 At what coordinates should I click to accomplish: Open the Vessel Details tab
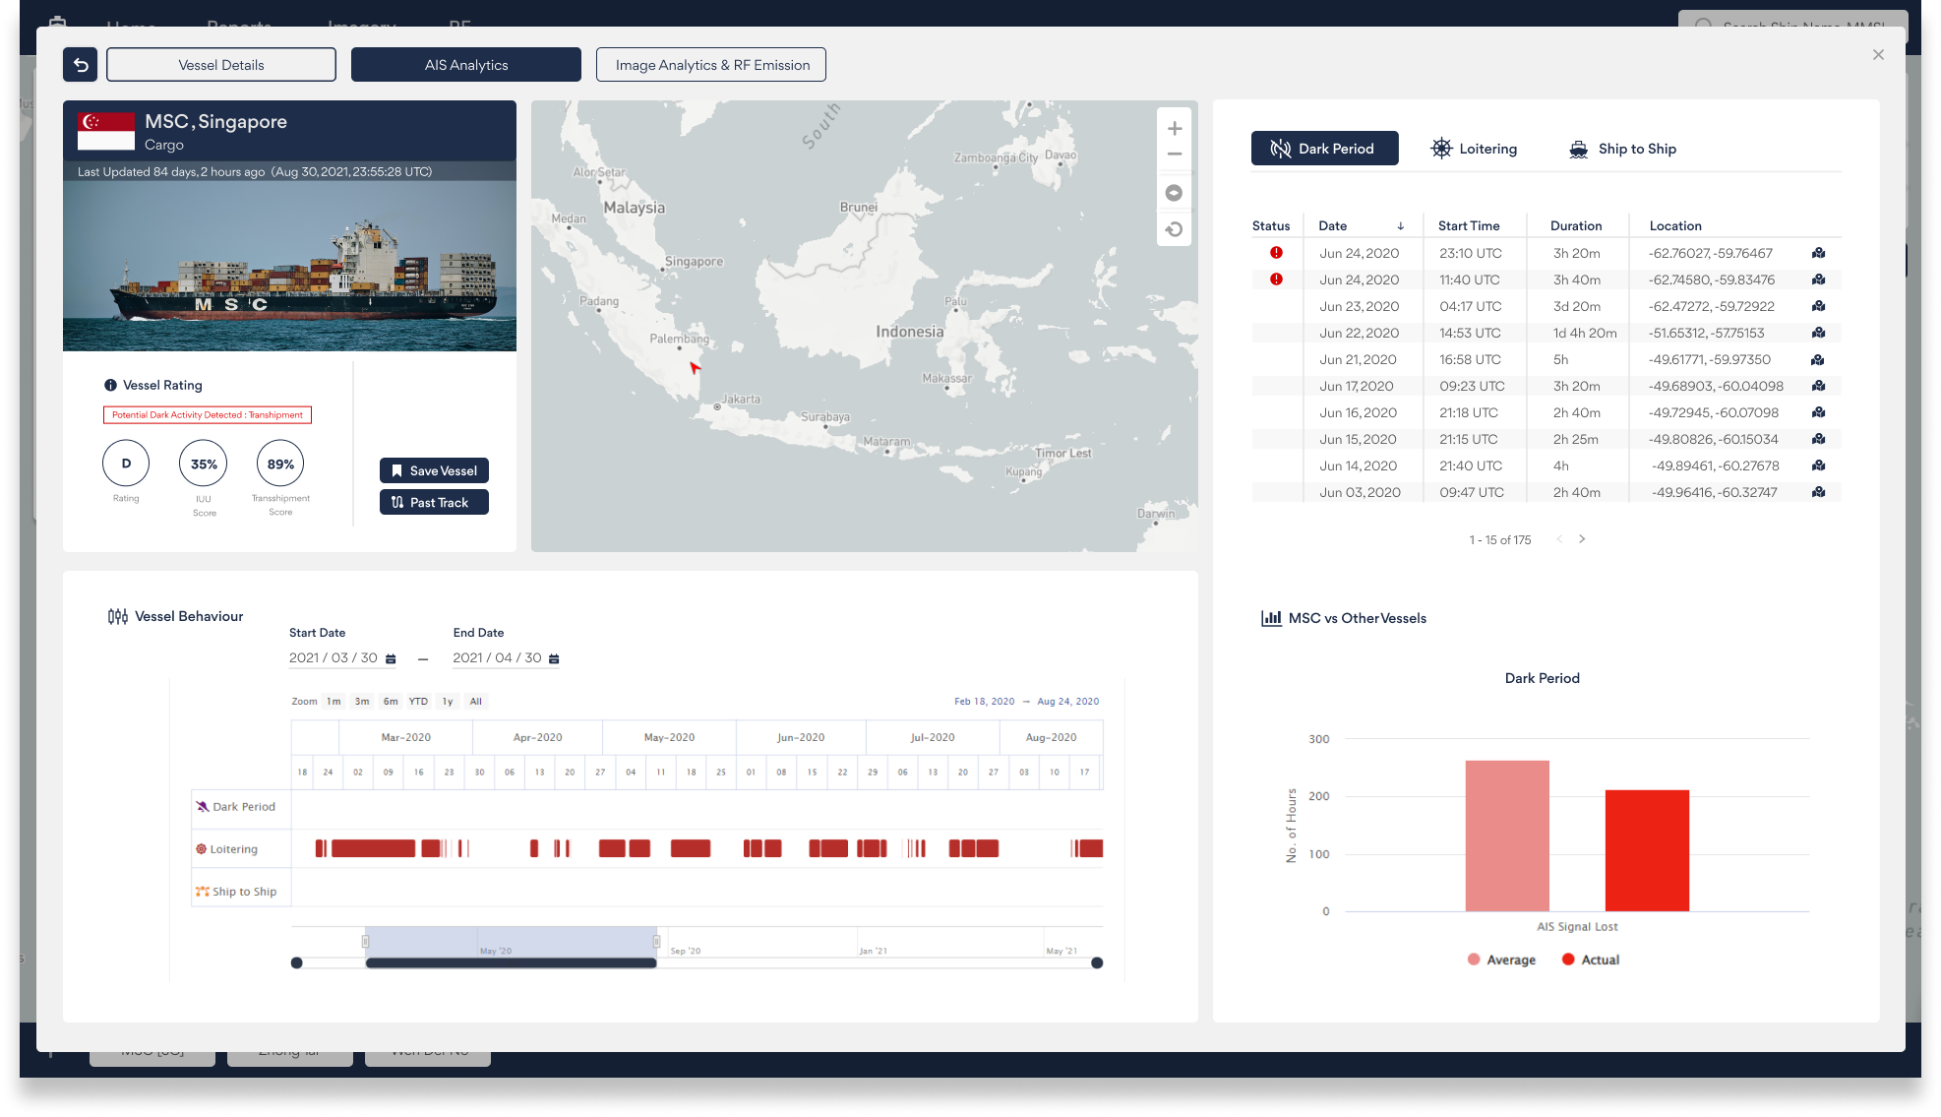pyautogui.click(x=221, y=65)
